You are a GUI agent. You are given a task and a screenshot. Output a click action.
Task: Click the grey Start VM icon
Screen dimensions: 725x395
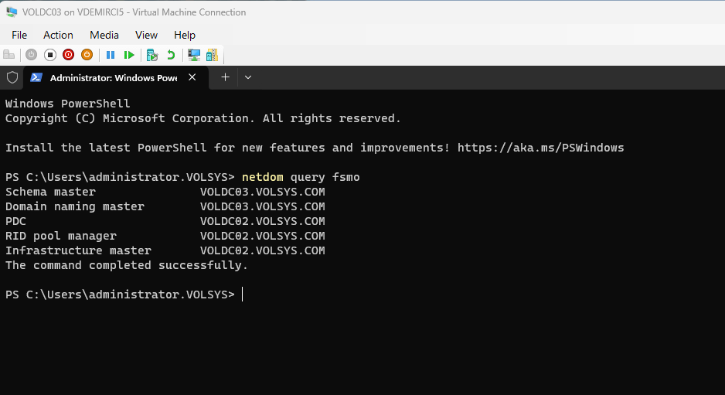[x=31, y=55]
